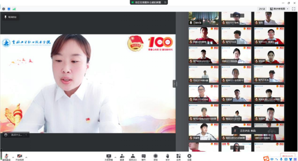The image size is (298, 161).
Task: Show meeting info icon at top left
Action: [3, 9]
